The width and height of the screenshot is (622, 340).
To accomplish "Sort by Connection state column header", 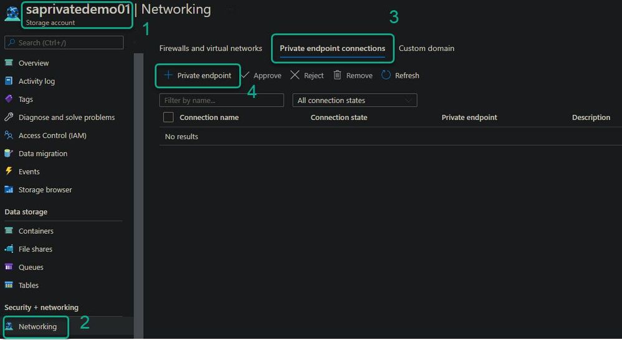I will pos(339,117).
